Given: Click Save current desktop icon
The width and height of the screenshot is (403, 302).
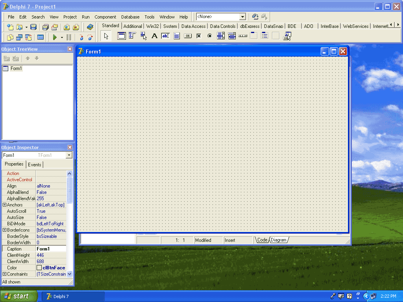Looking at the screenshot, I should coord(255,17).
